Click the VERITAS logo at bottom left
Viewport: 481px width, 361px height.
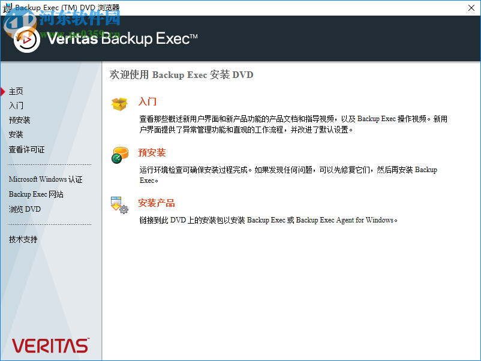pyautogui.click(x=50, y=345)
